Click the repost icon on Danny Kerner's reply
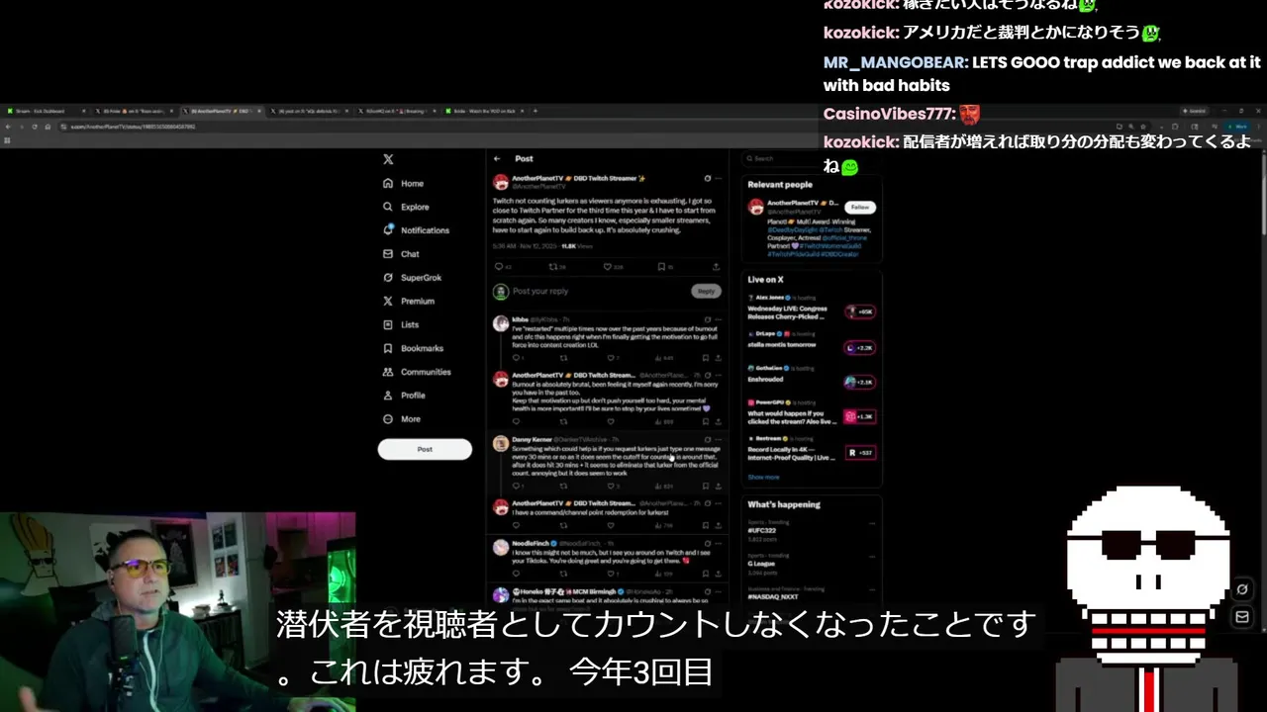1267x712 pixels. [563, 486]
